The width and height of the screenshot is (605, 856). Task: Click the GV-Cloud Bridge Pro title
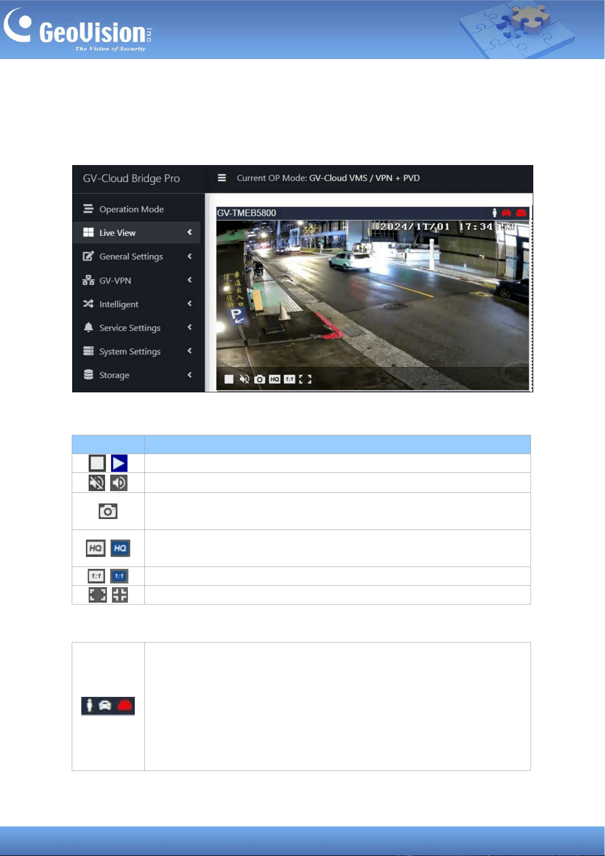131,178
